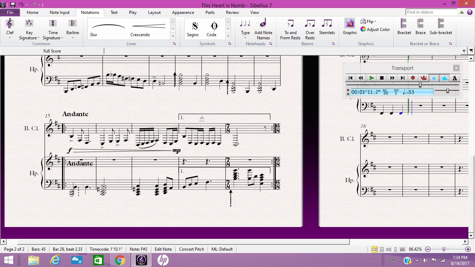Collapse the ribbon with the arrow

coord(462,12)
